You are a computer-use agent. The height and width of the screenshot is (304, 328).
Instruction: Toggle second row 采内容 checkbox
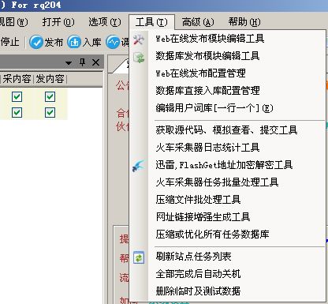[x=17, y=112]
